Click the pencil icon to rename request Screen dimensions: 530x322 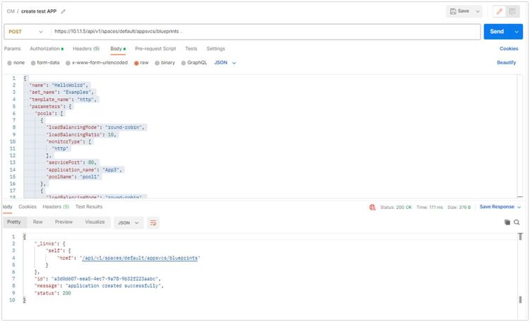tap(63, 11)
